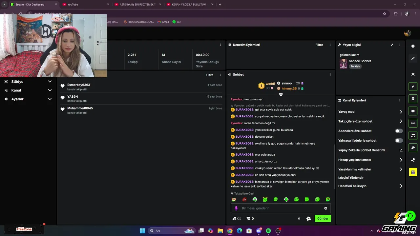
Task: Insert the red angry emote
Action: coord(244,199)
